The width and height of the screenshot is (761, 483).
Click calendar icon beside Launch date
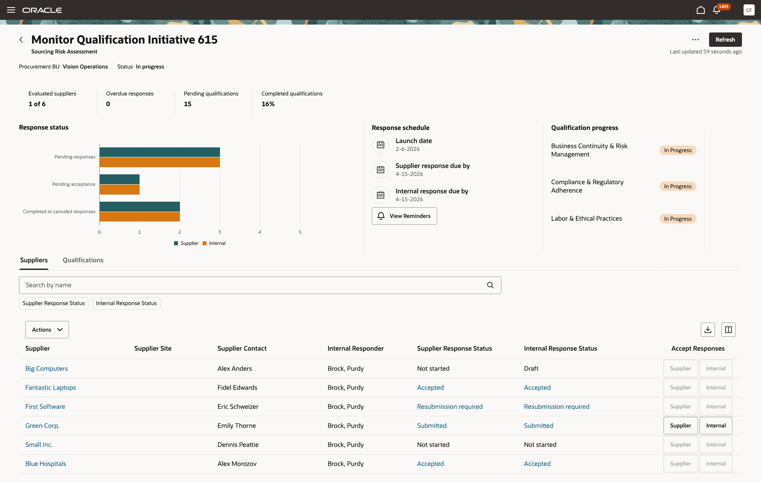[380, 145]
